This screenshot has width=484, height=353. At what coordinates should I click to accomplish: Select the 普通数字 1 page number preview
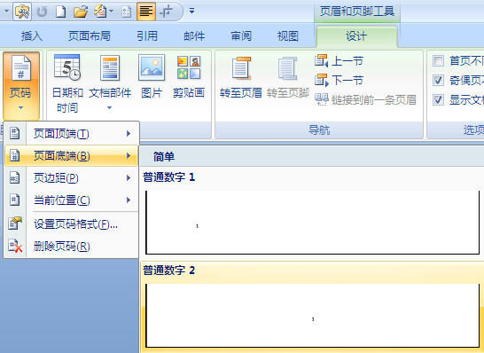pos(312,223)
